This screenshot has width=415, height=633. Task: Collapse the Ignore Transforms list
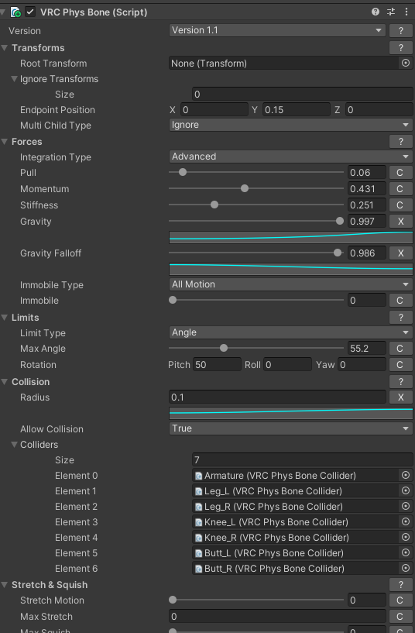(x=15, y=79)
